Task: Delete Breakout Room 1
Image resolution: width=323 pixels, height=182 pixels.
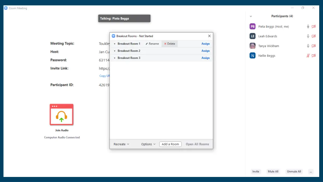Action: pos(169,44)
